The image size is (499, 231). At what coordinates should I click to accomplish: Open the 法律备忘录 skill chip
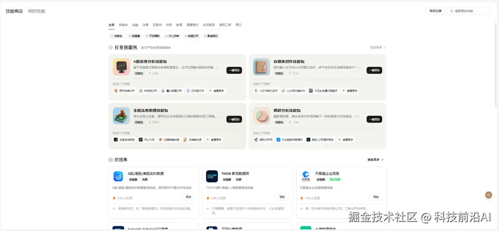[x=193, y=140]
